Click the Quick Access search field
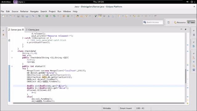Image resolution: width=197 pixels, height=111 pixels. [153, 23]
